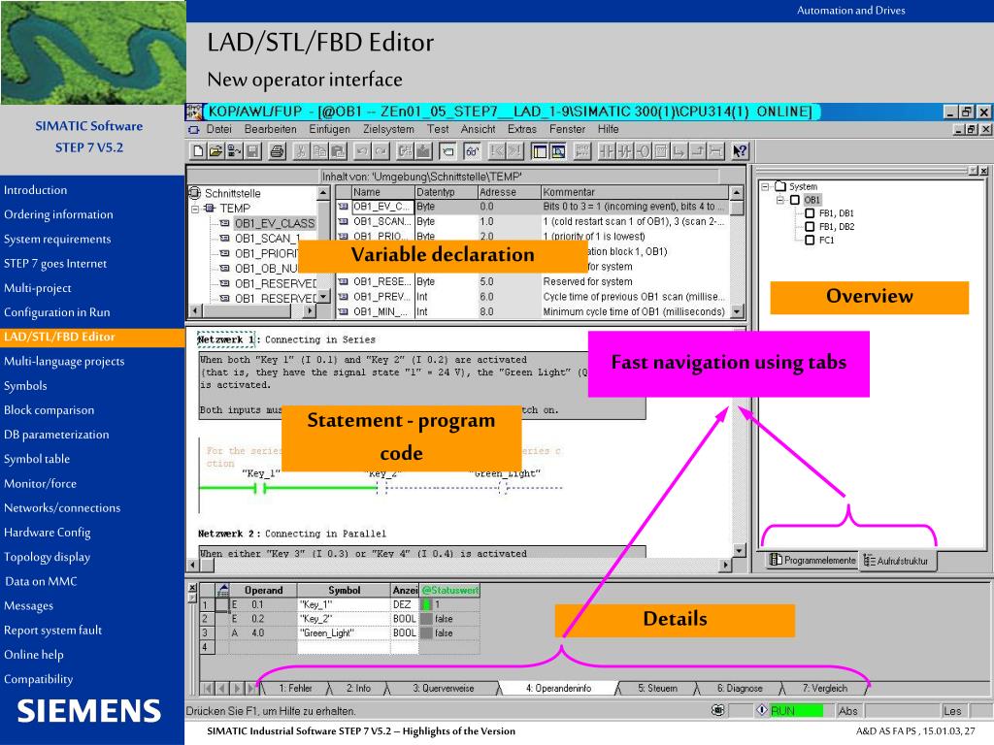Screen dimensions: 994x745
Task: Open the Extras menu
Action: (521, 129)
